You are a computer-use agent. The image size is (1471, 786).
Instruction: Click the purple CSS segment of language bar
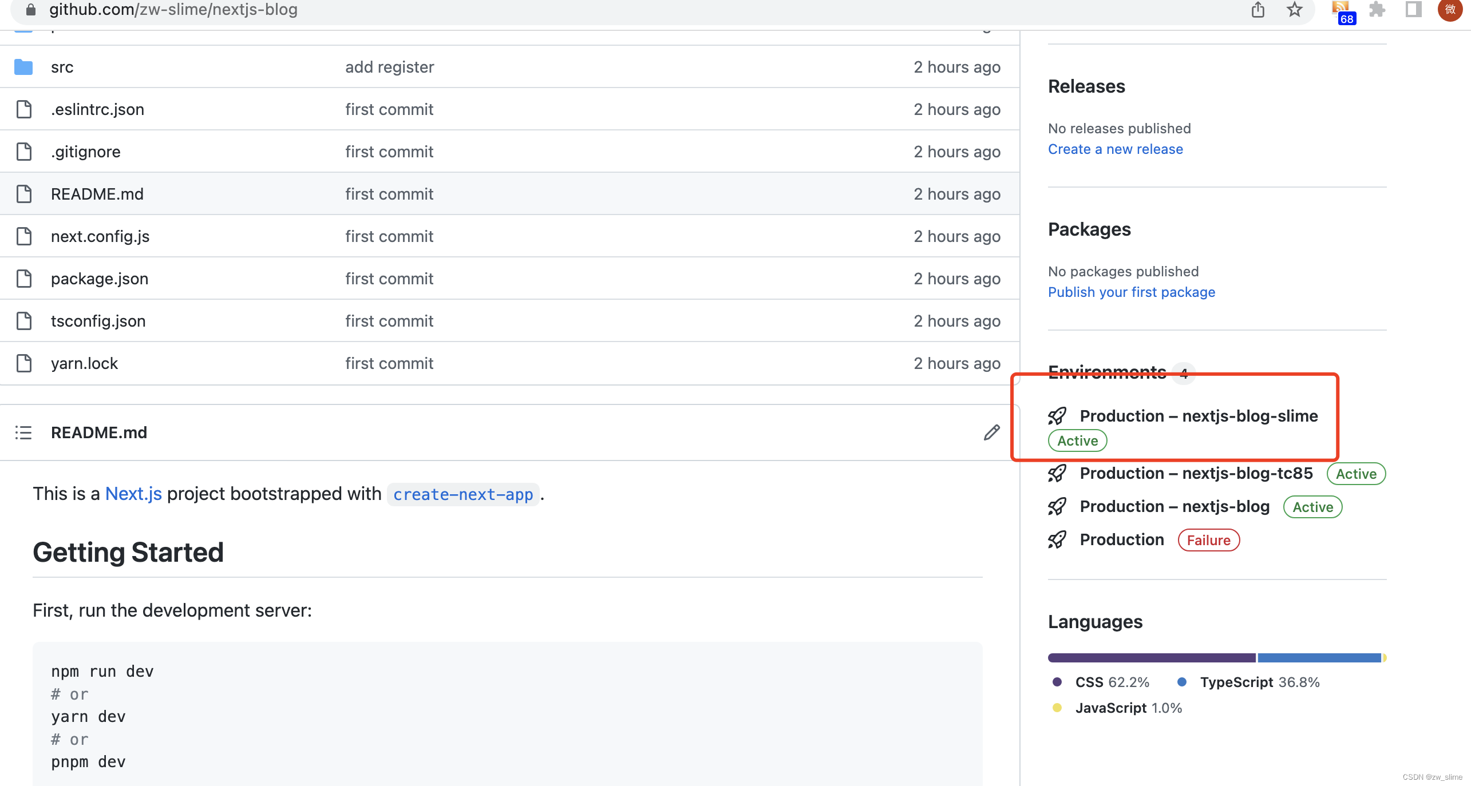click(x=1152, y=658)
